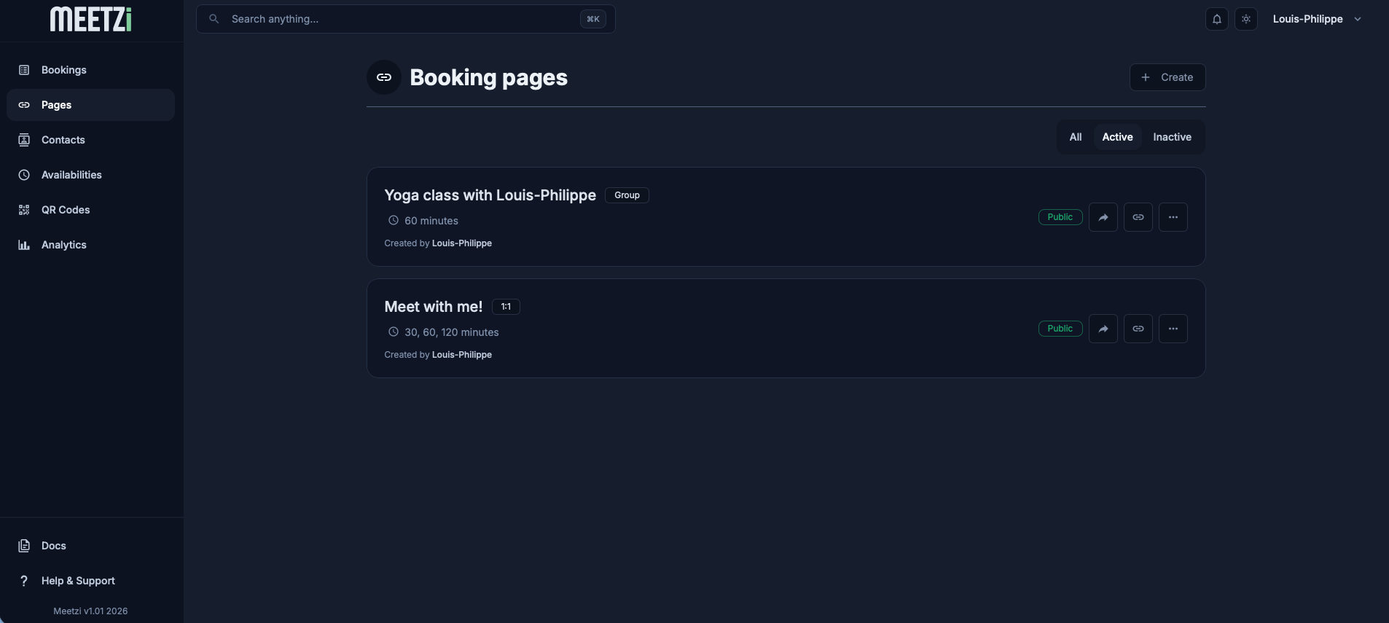
Task: Click the account chevron arrow
Action: coord(1358,19)
